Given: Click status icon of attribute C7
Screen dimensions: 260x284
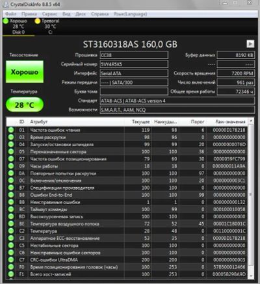Looking at the screenshot, I should tap(11, 260).
